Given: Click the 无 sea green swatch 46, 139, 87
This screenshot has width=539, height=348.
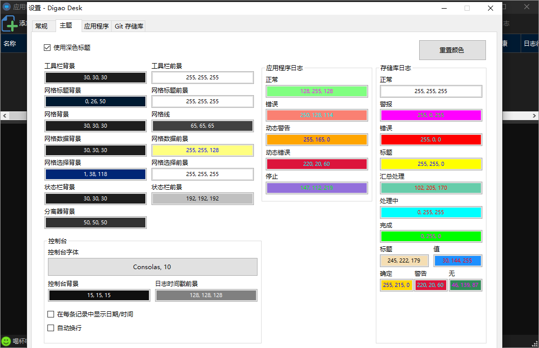Looking at the screenshot, I should pos(465,285).
